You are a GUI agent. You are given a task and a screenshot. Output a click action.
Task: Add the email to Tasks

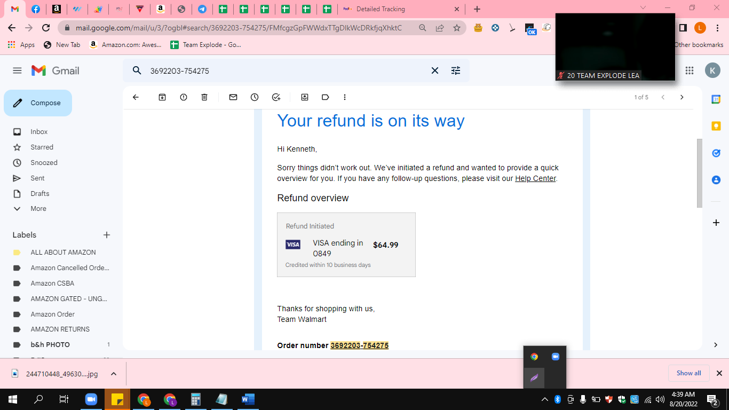tap(276, 97)
